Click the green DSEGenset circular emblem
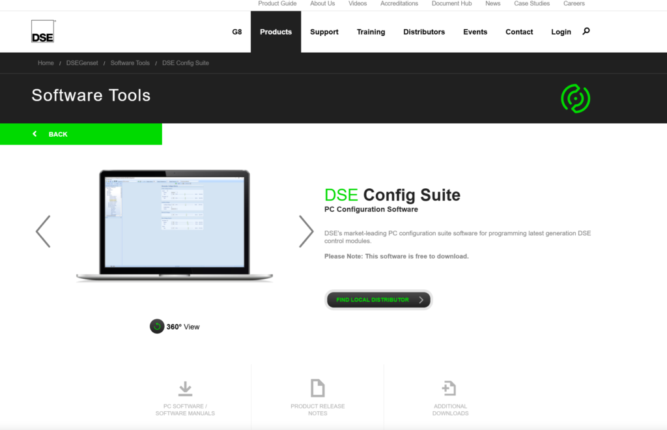Image resolution: width=667 pixels, height=430 pixels. [x=575, y=98]
